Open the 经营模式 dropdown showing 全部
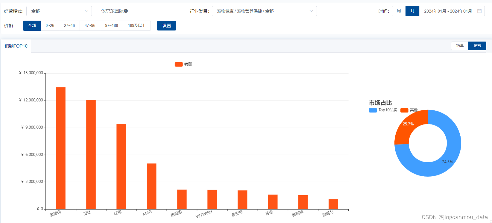The height and width of the screenshot is (223, 492). (59, 11)
